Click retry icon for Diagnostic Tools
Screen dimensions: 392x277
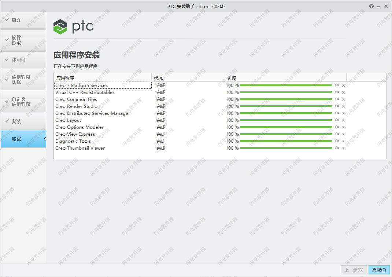337,141
